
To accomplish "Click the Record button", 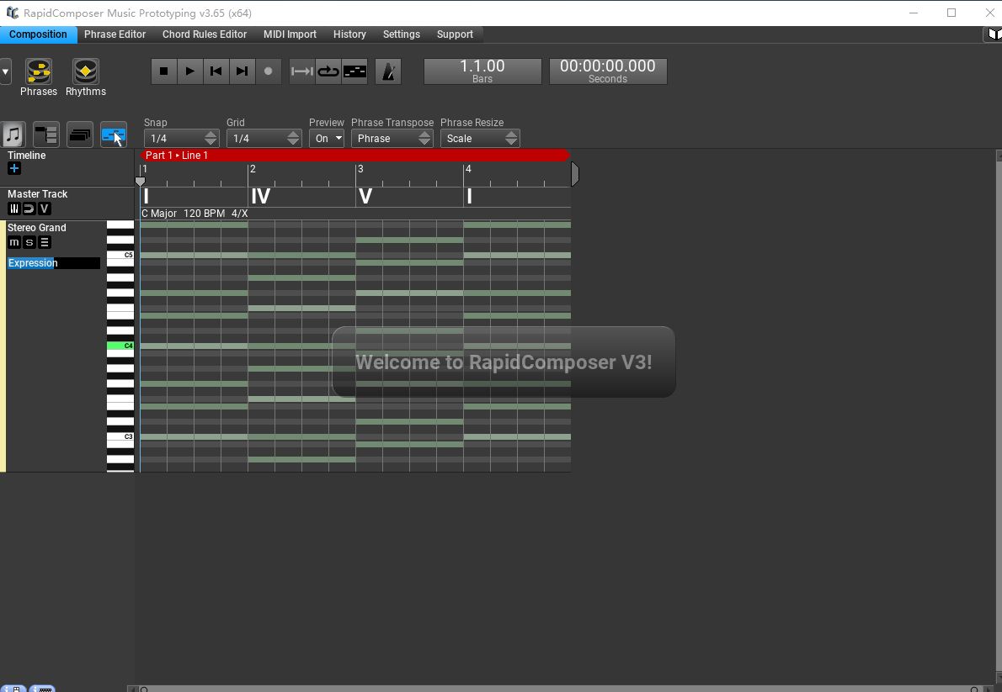I will [269, 71].
